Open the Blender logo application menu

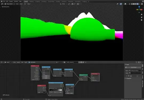coord(2,1)
